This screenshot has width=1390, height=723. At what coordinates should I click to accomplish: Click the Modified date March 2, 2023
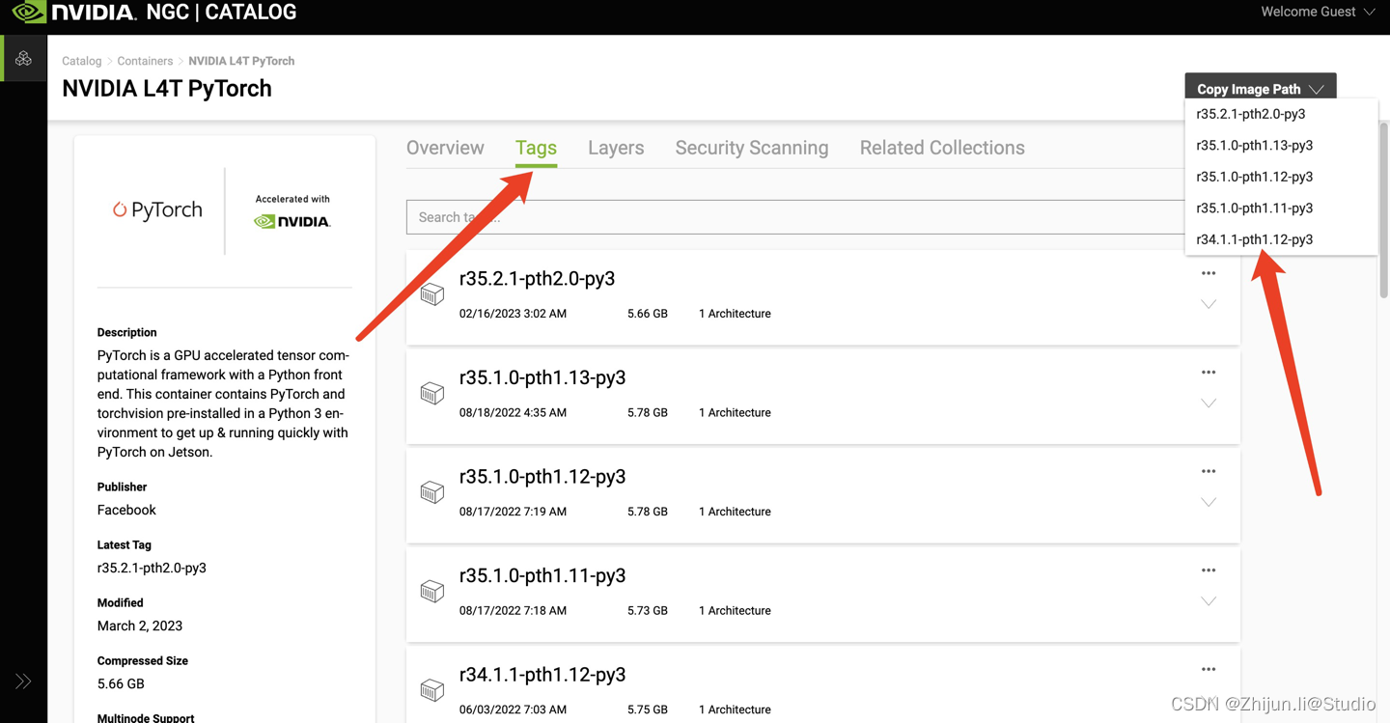[x=140, y=626]
